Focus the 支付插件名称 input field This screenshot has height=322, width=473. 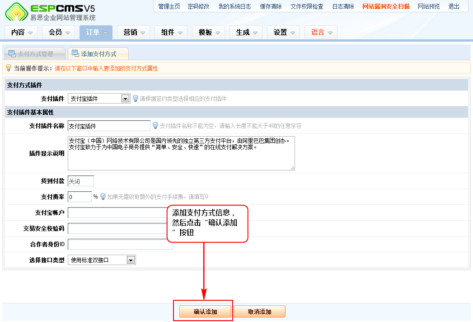tap(109, 126)
